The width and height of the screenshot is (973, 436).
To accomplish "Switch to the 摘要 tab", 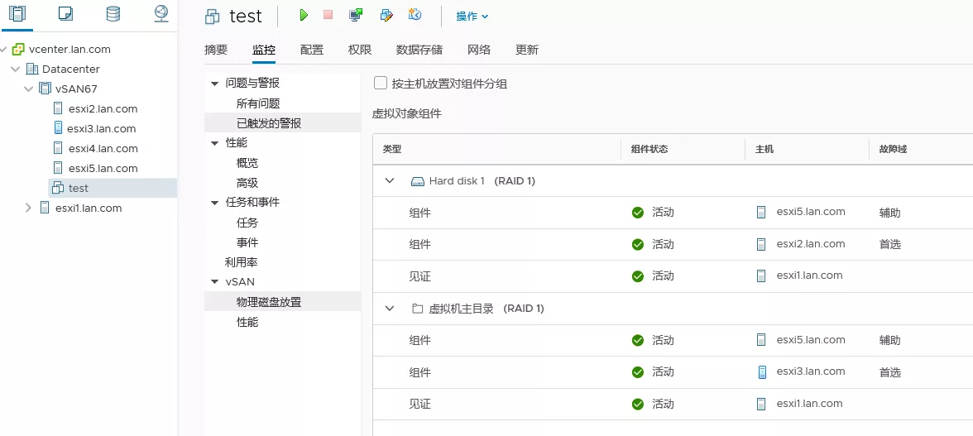I will point(216,50).
